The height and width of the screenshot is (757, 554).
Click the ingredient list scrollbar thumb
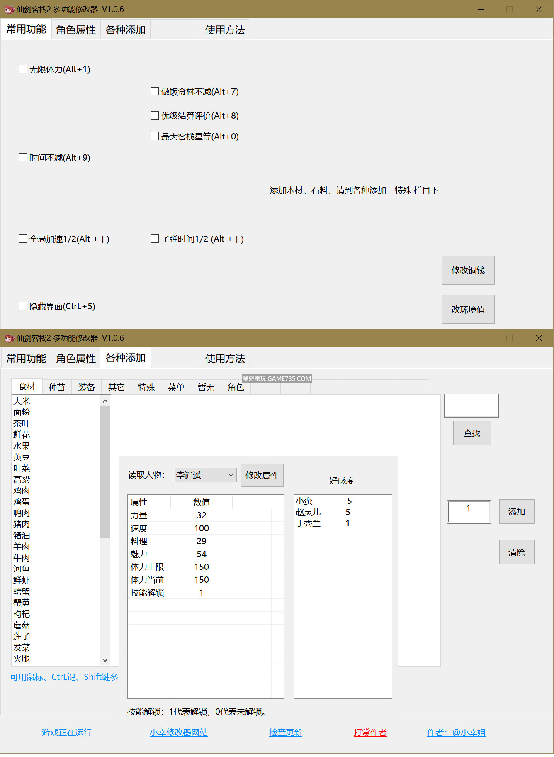[105, 472]
